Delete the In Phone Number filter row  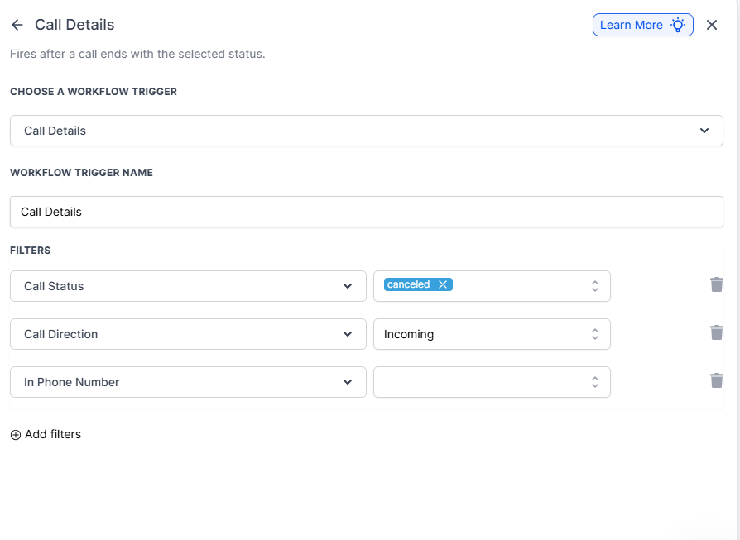pyautogui.click(x=717, y=380)
